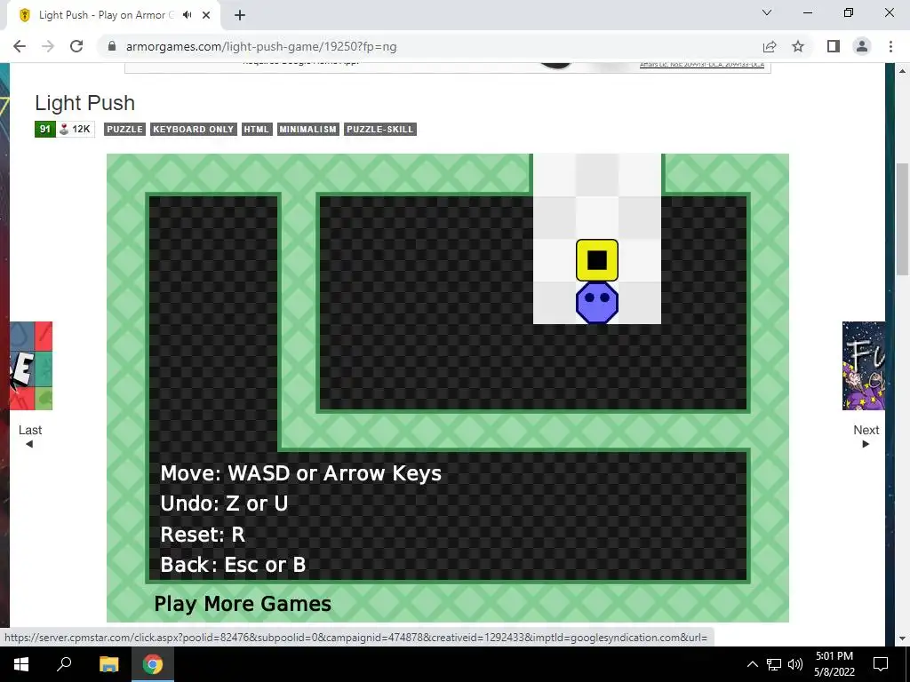The width and height of the screenshot is (910, 682).
Task: Open the browser side panel
Action: tap(834, 46)
